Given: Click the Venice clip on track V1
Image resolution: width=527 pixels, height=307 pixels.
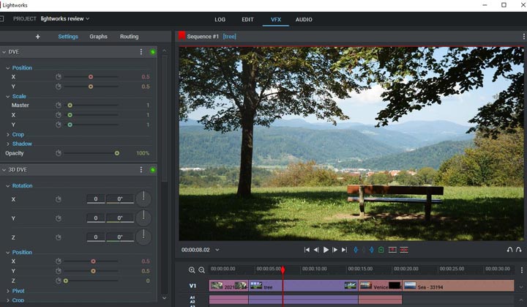Looking at the screenshot, I should tap(381, 286).
